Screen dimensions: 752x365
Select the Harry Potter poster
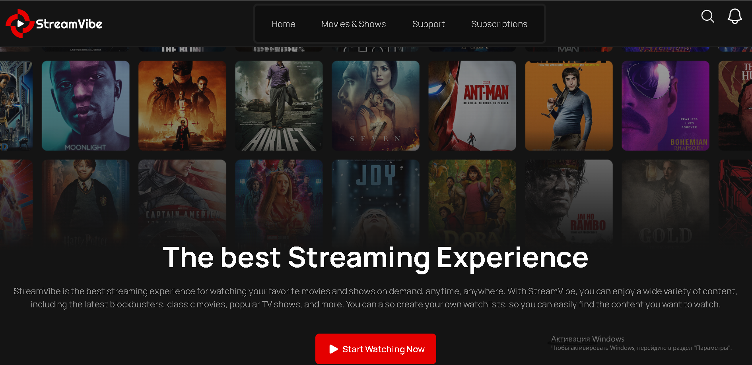coord(85,204)
